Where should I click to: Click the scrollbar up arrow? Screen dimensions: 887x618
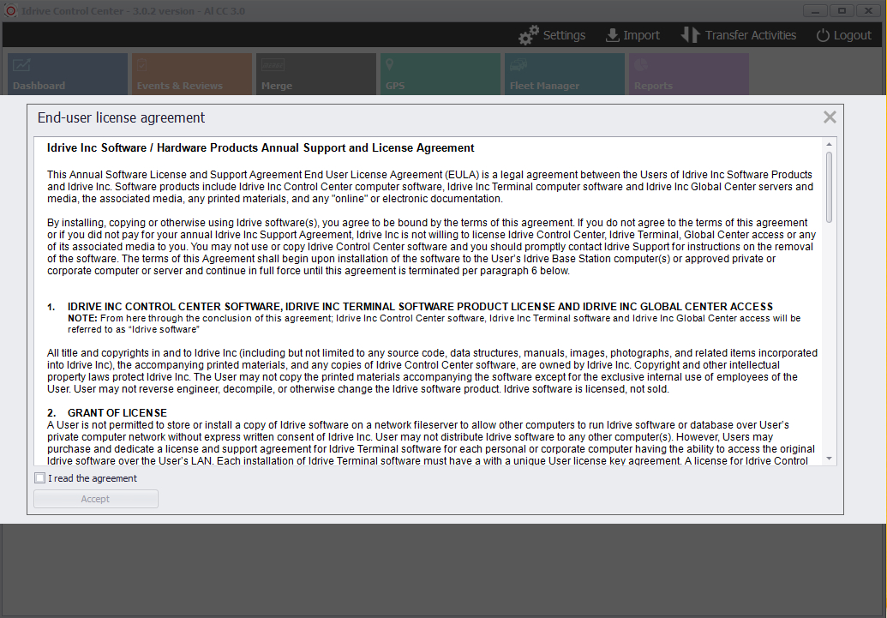pyautogui.click(x=828, y=144)
